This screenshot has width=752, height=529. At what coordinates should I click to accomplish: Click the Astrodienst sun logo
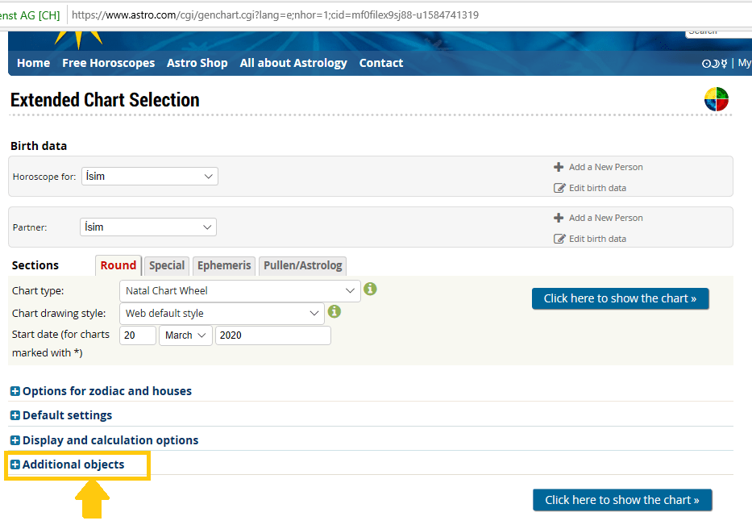(x=79, y=40)
